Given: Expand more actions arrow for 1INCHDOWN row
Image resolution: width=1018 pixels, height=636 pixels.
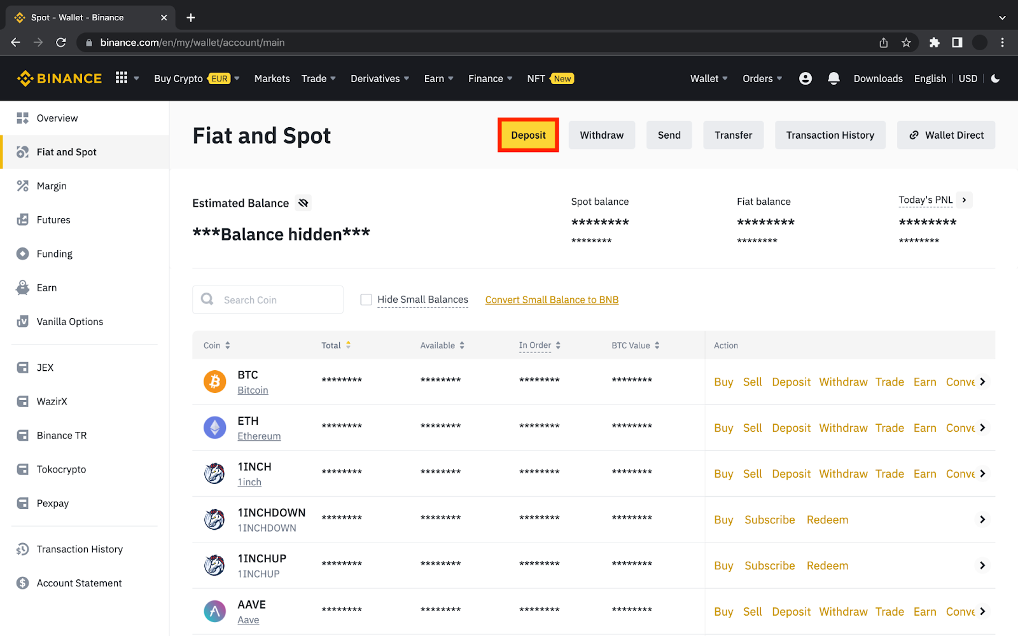Looking at the screenshot, I should pos(982,520).
